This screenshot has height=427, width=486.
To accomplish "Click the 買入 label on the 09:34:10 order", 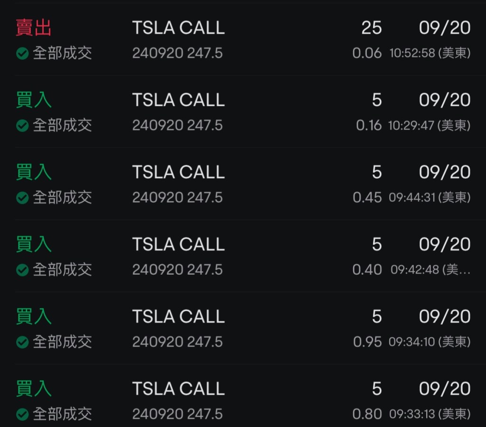I will (34, 316).
